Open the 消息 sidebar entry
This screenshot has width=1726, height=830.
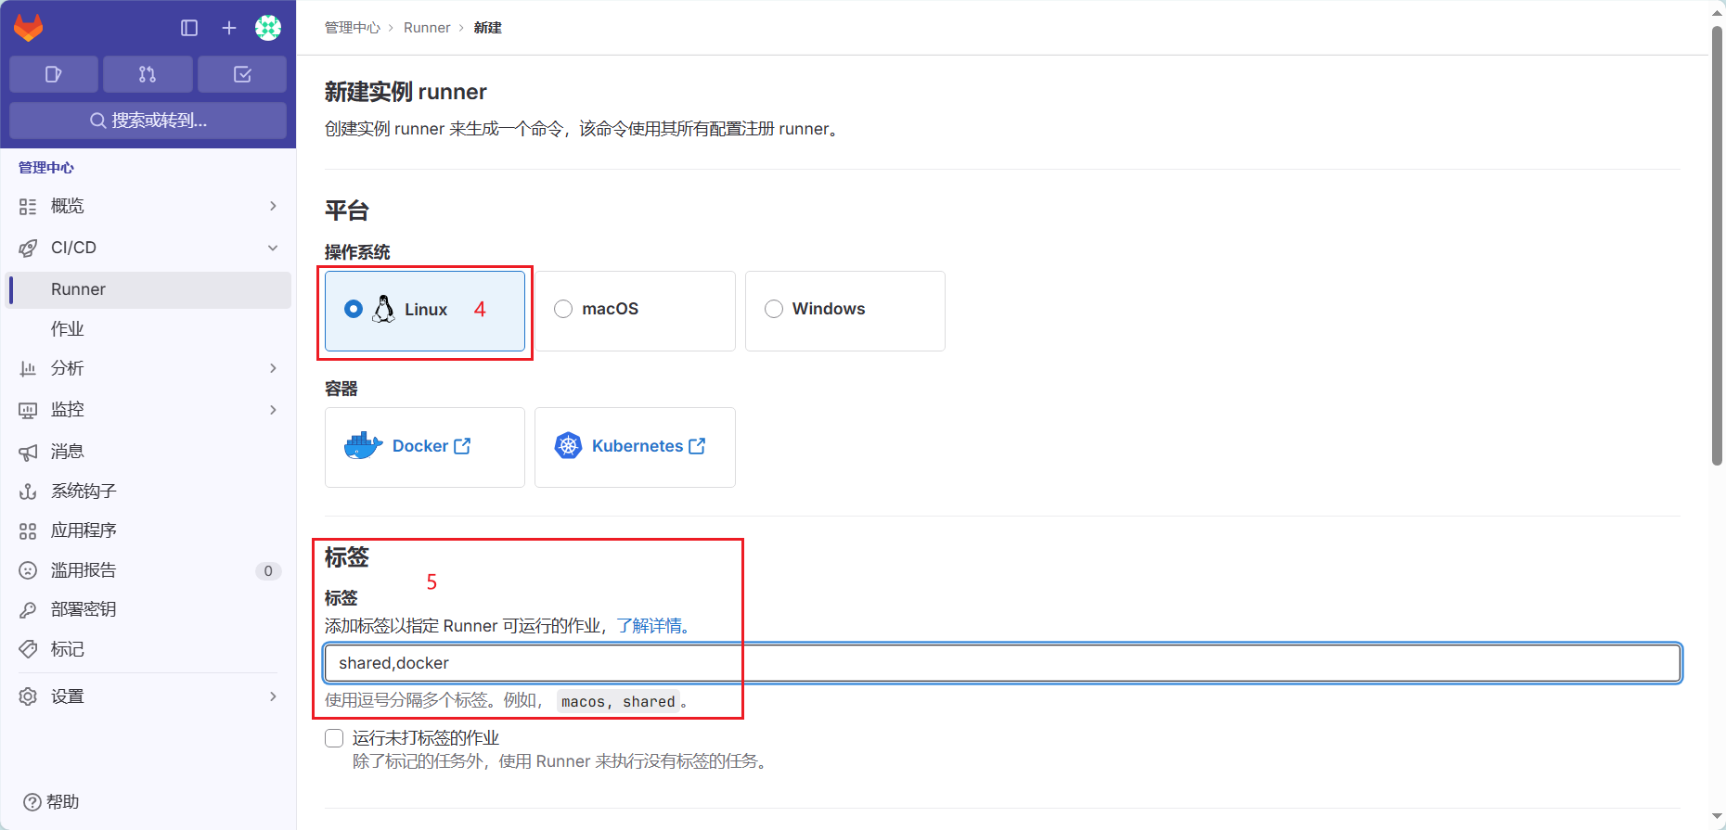point(148,452)
